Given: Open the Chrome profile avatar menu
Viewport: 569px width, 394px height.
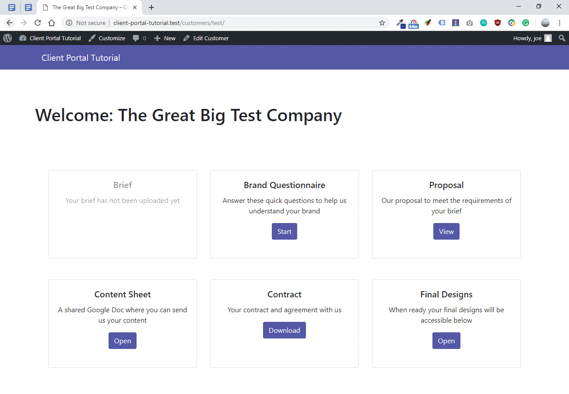Looking at the screenshot, I should tap(545, 22).
